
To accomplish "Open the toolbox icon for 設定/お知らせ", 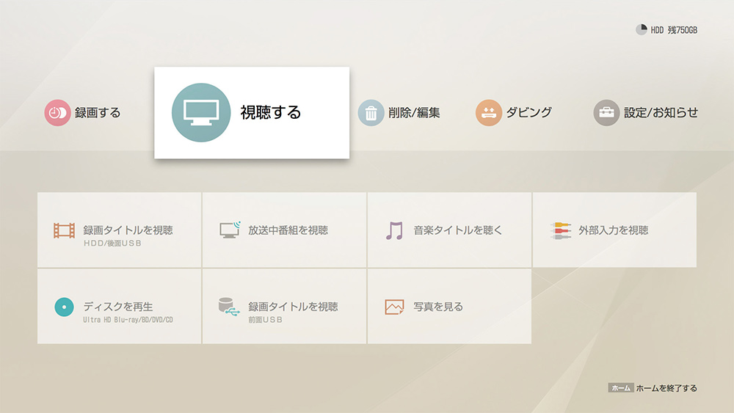I will pos(606,113).
